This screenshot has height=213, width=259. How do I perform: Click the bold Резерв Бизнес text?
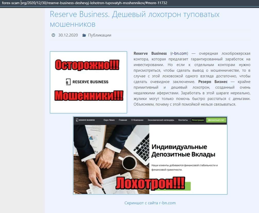(213, 82)
